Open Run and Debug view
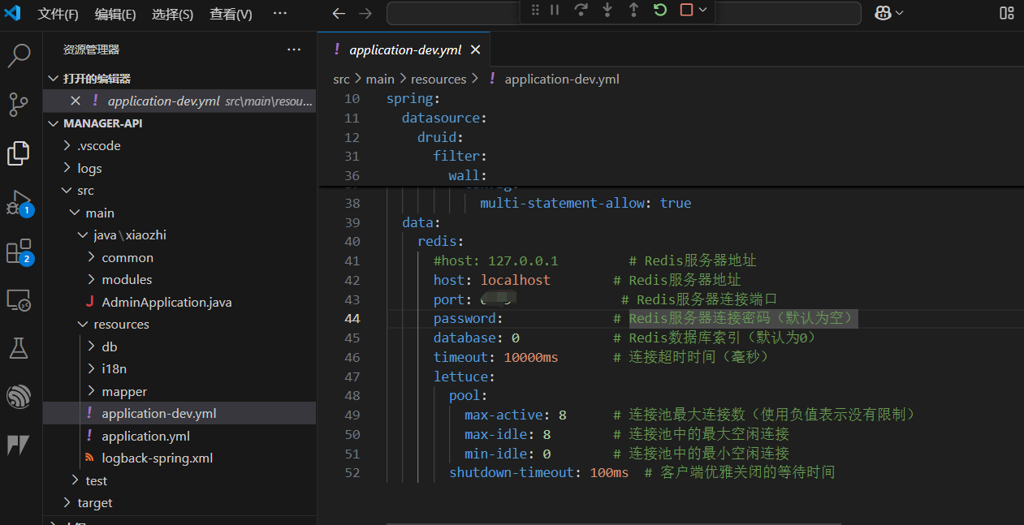Image resolution: width=1024 pixels, height=525 pixels. (19, 202)
